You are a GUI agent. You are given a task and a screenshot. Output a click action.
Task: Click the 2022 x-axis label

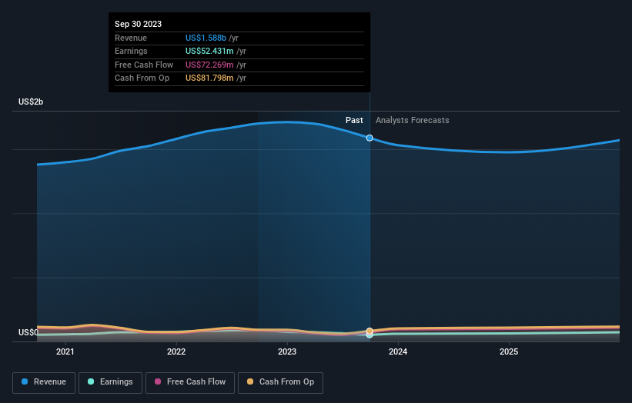176,351
